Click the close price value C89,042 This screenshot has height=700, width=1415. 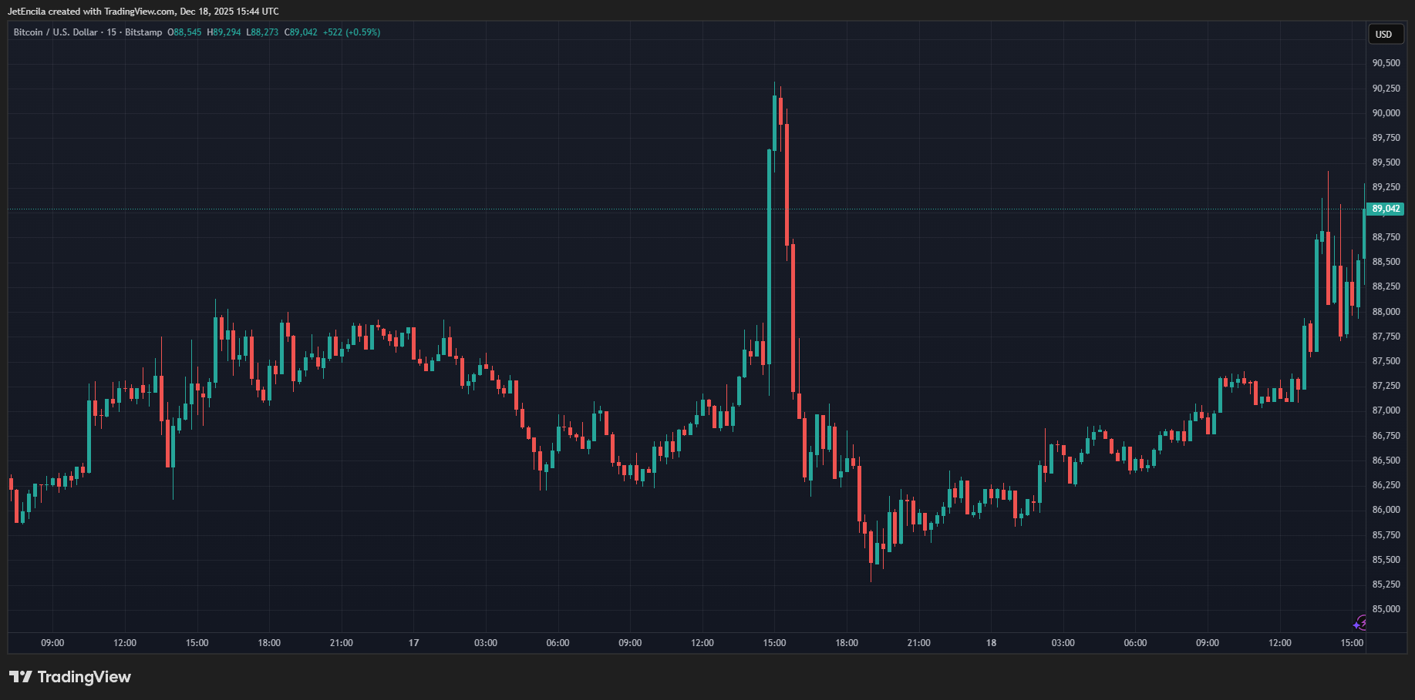(302, 32)
